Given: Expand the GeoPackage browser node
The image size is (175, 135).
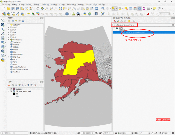Looking at the screenshot, I should click(8, 40).
